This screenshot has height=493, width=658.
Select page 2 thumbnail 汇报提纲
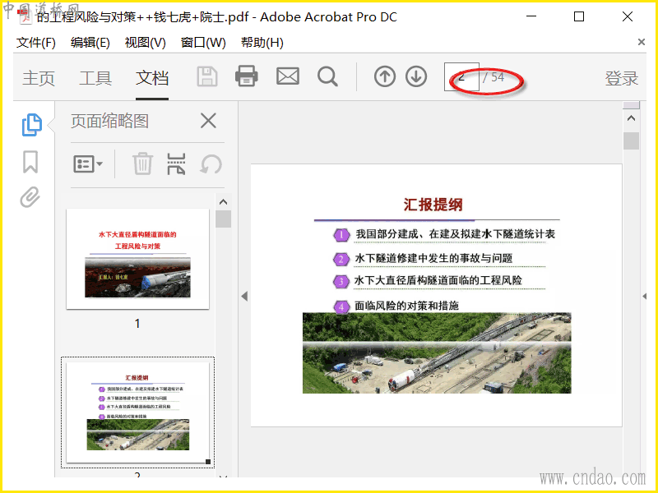click(137, 412)
